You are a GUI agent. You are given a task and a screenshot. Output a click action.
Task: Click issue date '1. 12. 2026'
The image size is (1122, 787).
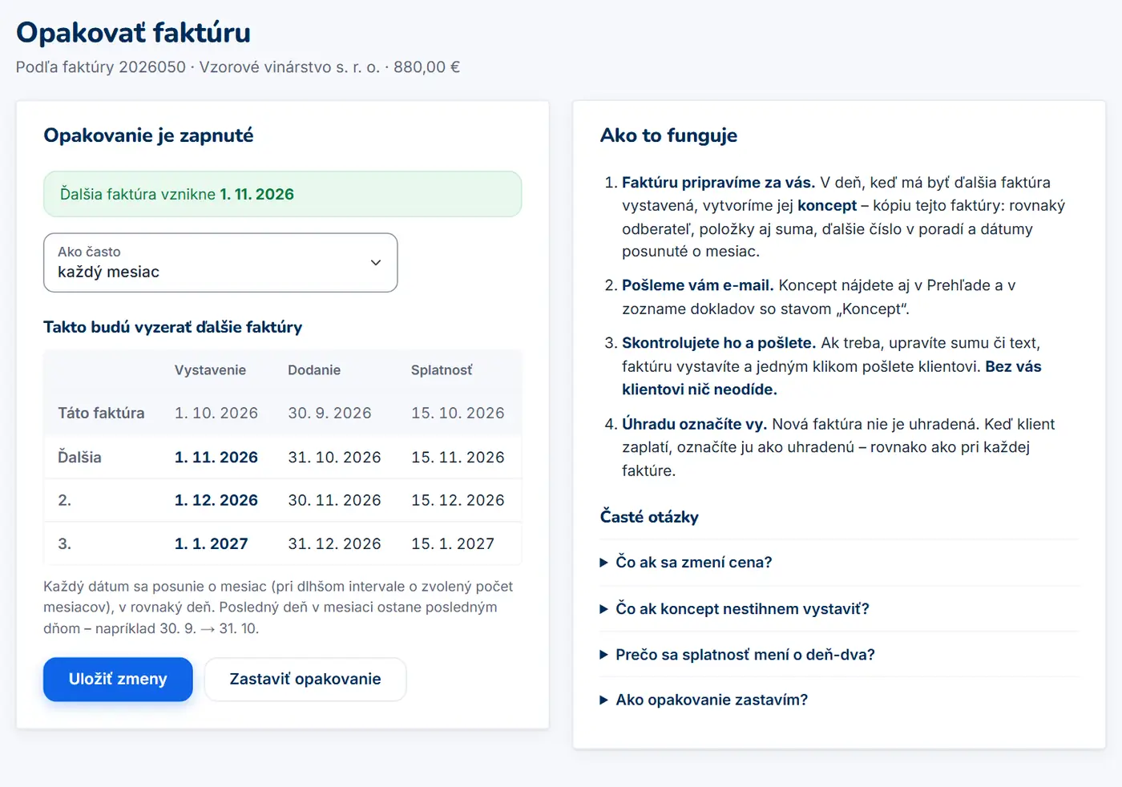point(216,501)
